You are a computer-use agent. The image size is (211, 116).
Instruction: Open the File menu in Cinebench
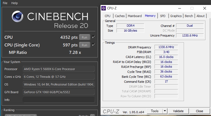click(x=5, y=3)
